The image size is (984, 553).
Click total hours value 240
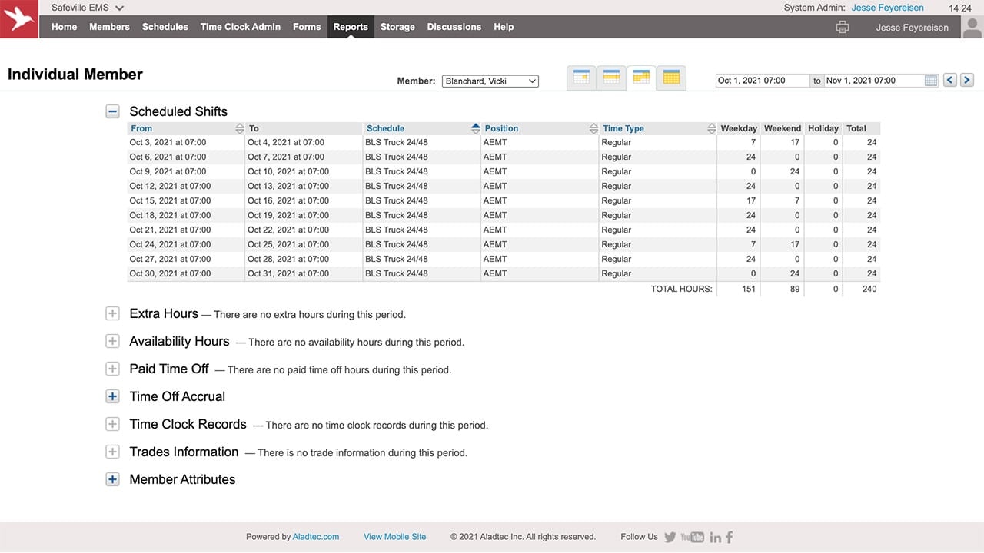tap(869, 290)
